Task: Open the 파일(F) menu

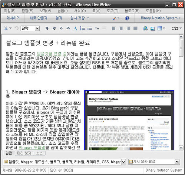Action: click(x=10, y=11)
